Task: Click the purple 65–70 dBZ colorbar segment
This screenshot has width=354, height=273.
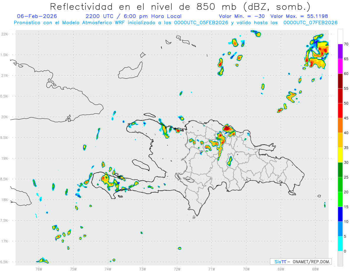Action: pyautogui.click(x=340, y=51)
